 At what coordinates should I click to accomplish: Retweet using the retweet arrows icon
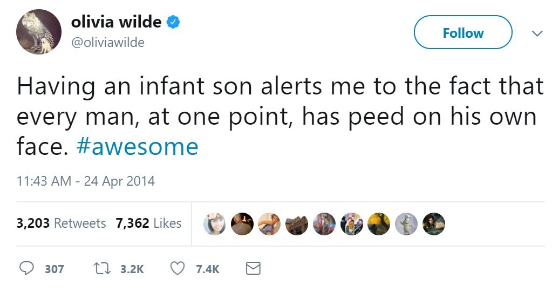(102, 268)
